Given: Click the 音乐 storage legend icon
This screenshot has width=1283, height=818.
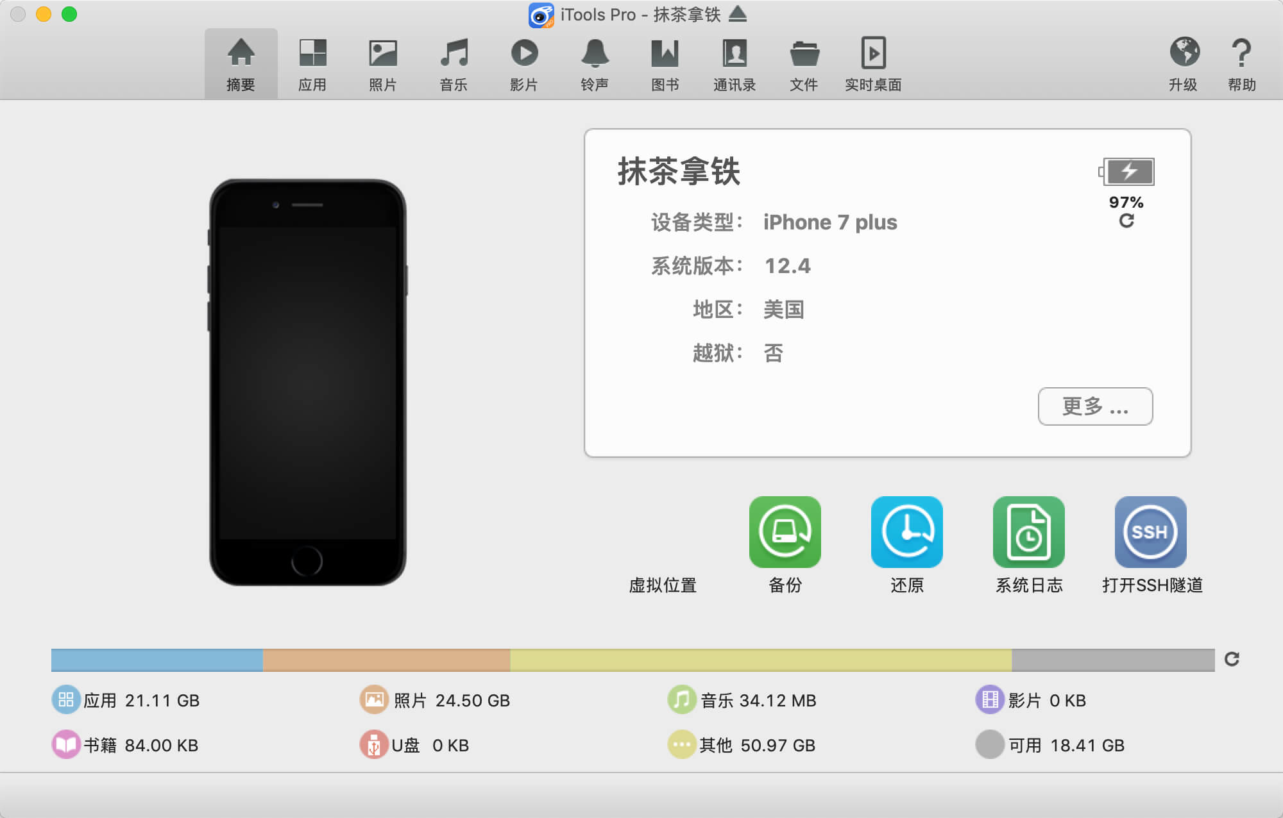Looking at the screenshot, I should coord(682,699).
